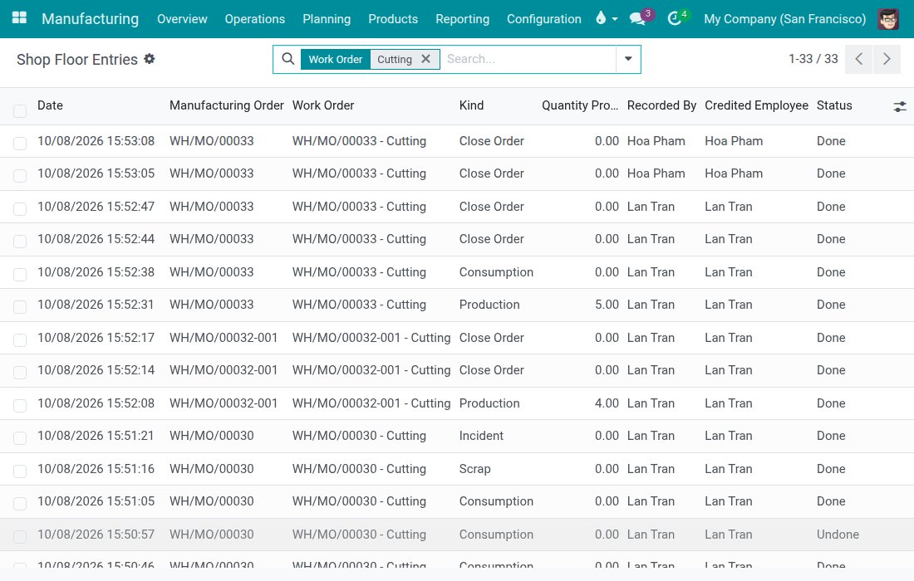The height and width of the screenshot is (581, 914).
Task: Open the apps grid home menu
Action: (19, 18)
